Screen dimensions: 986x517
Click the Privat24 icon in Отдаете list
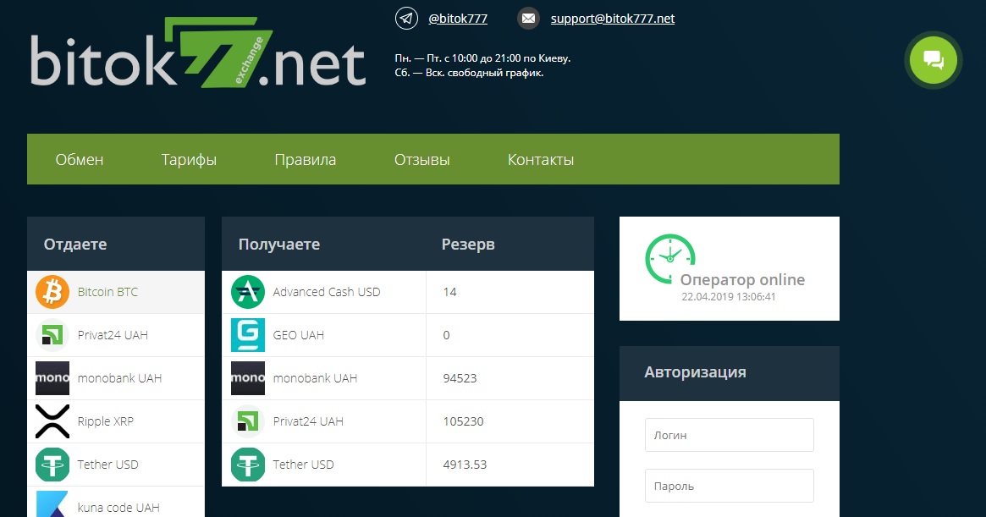[x=52, y=335]
